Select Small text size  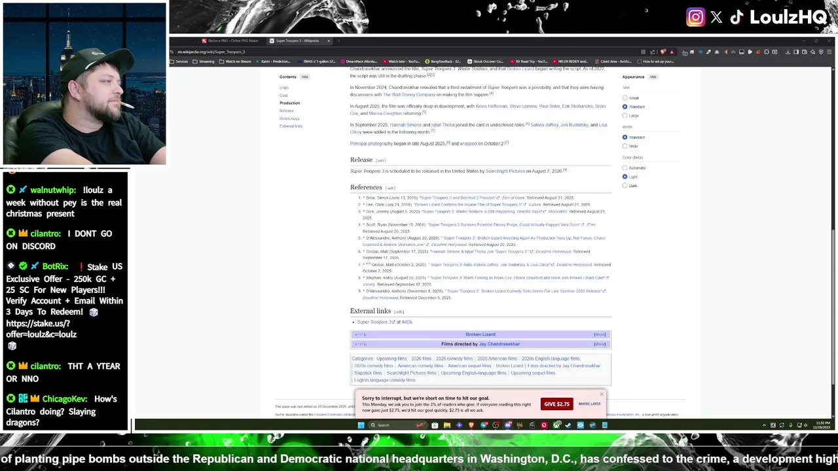coord(625,98)
